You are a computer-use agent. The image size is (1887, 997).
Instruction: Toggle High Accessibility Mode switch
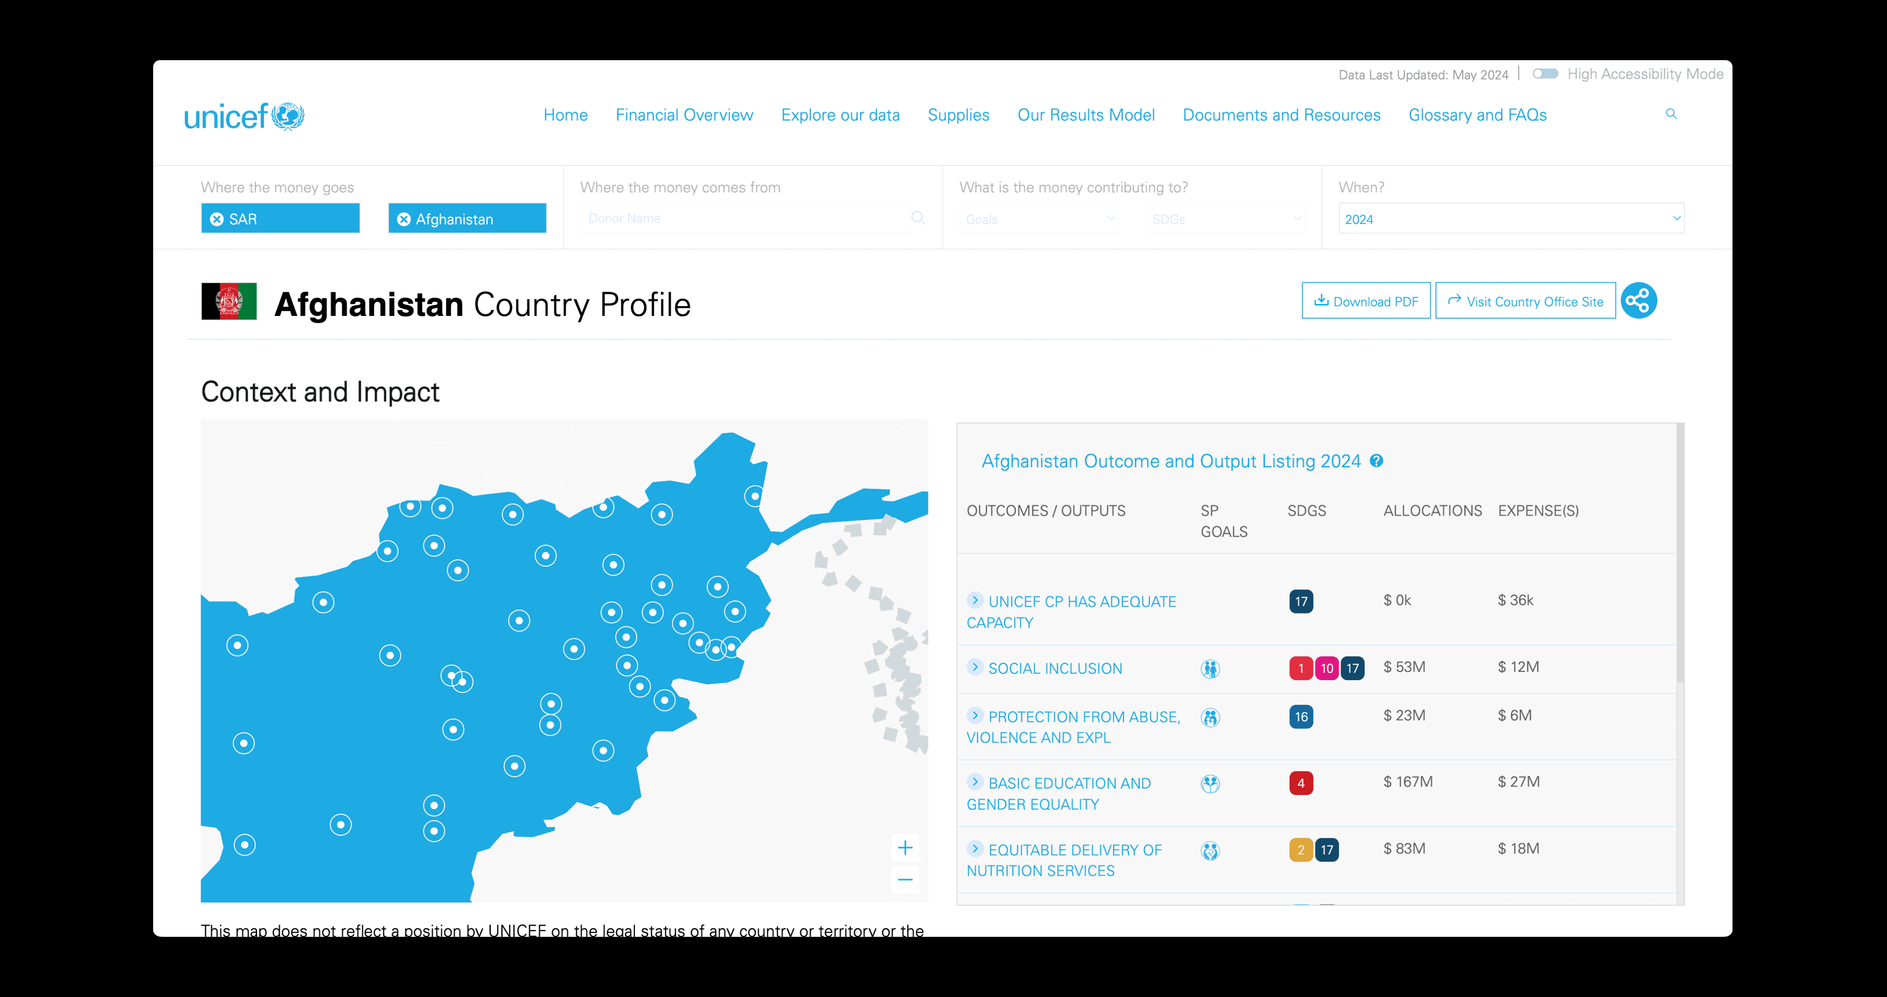(x=1545, y=74)
